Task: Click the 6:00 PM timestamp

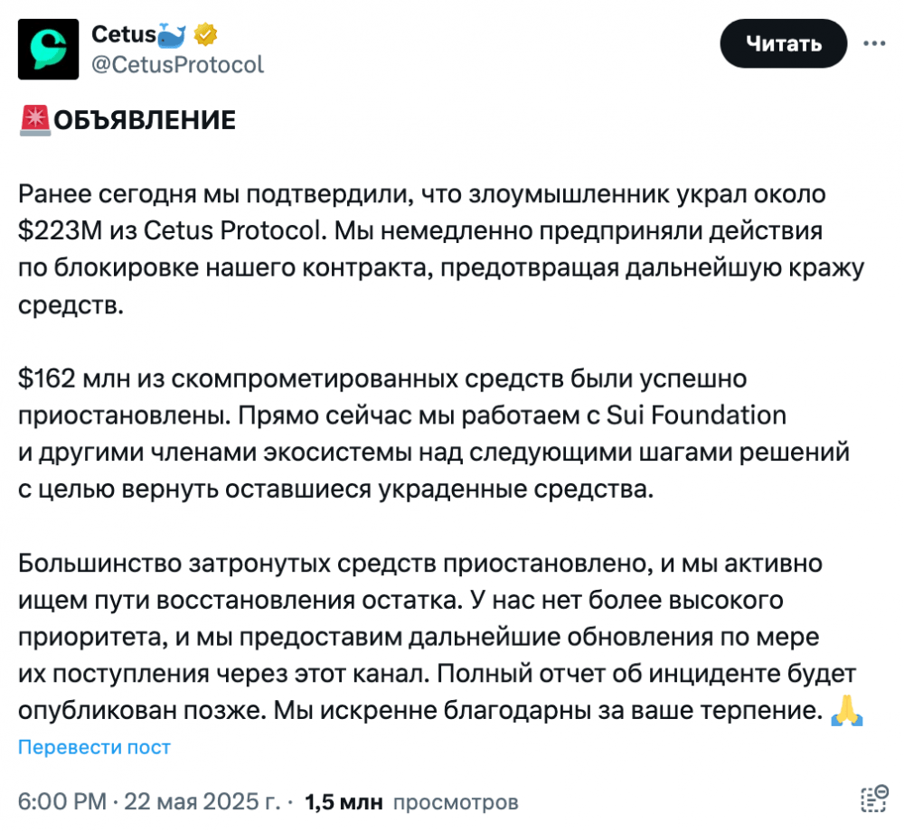Action: pos(62,801)
